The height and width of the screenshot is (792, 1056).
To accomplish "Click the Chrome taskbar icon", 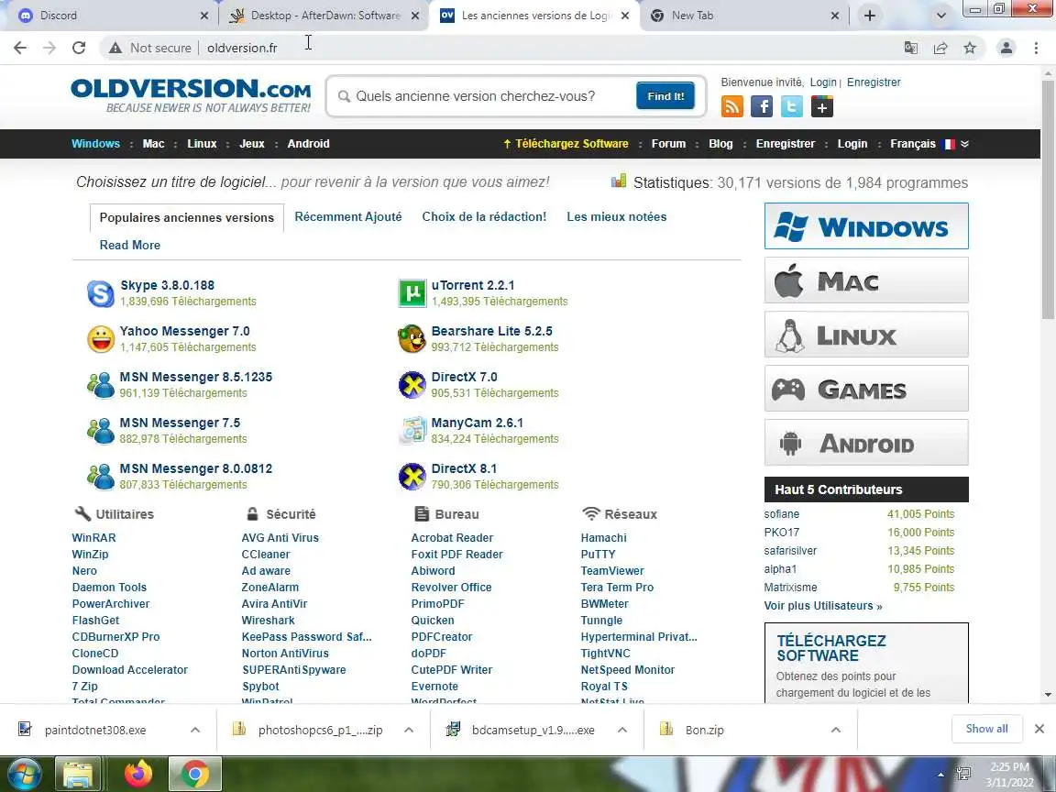I will point(194,775).
